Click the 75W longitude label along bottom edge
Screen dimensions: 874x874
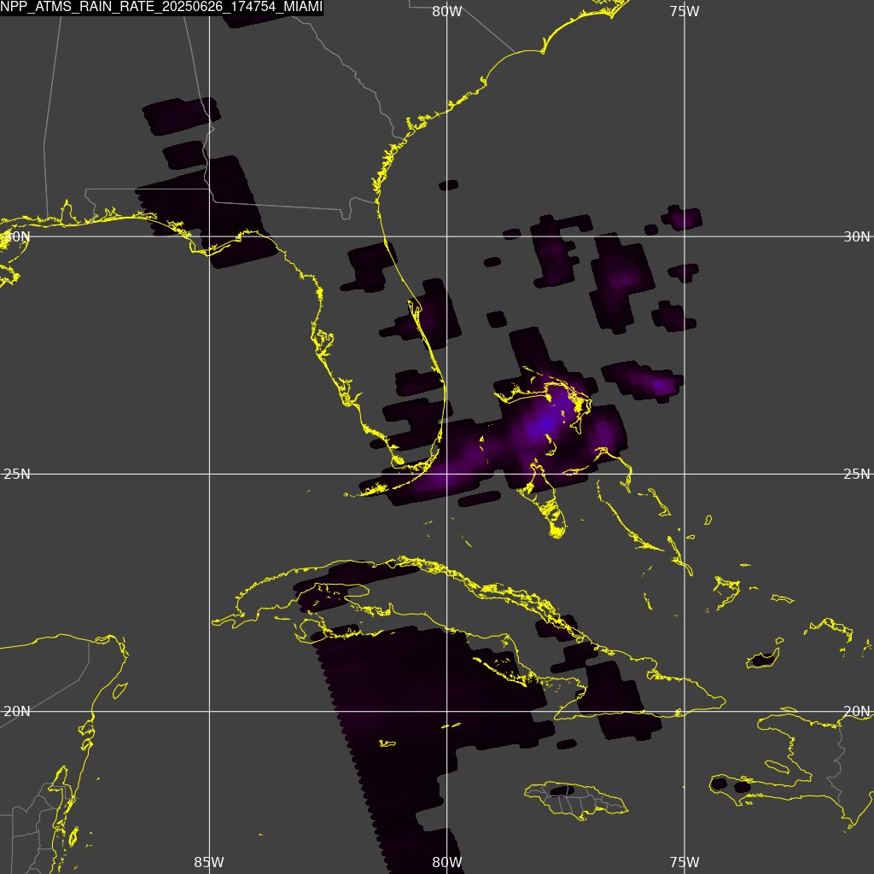point(685,862)
